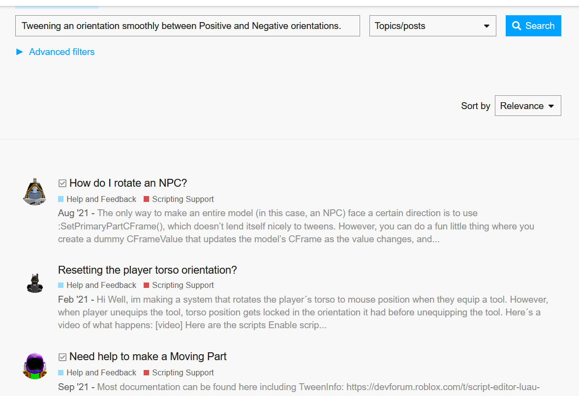Click the magnifier icon in Search button
The image size is (579, 396).
[517, 26]
